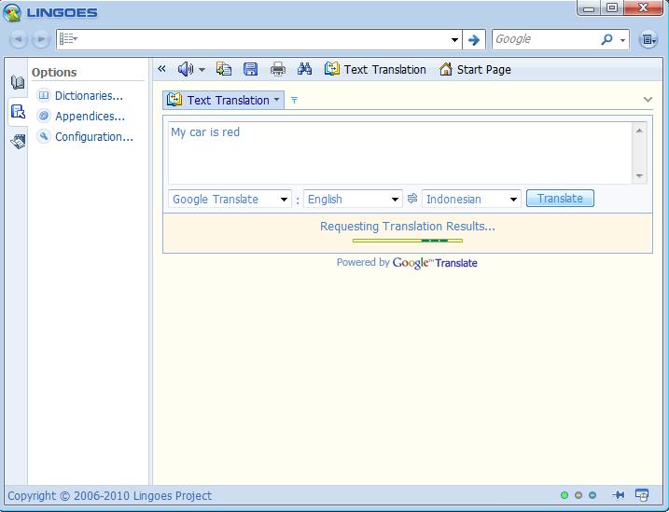Viewport: 669px width, 512px height.
Task: Minimize the Lingoes window
Action: tap(589, 8)
